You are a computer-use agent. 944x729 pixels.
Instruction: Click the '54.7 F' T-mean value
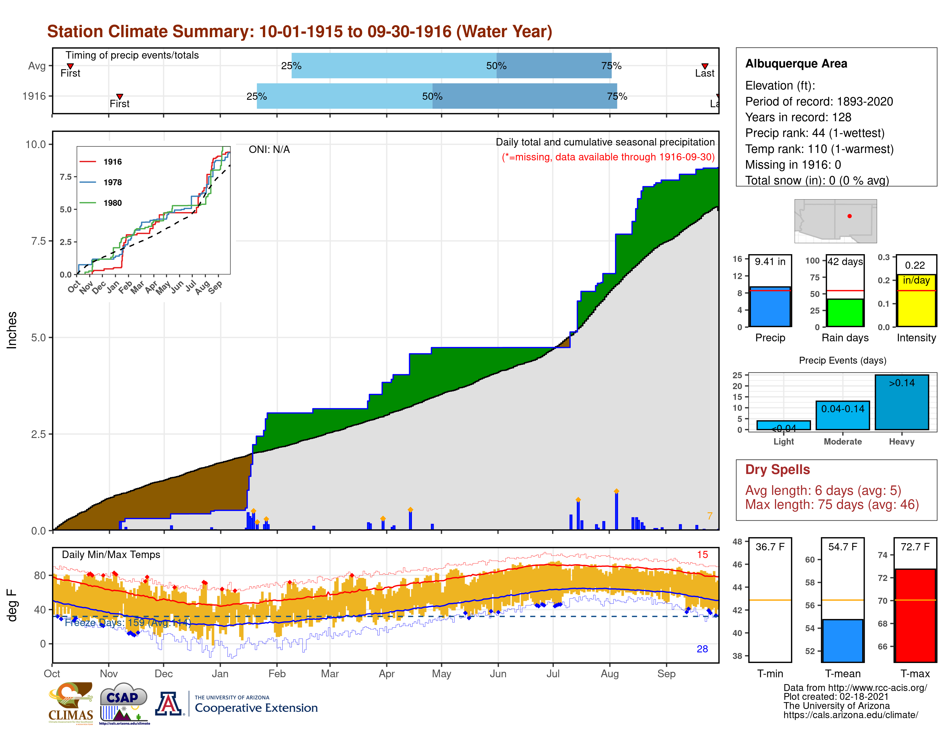pos(842,547)
